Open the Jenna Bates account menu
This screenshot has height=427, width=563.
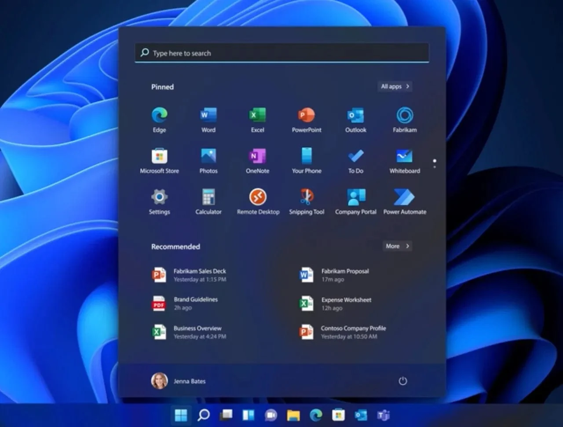pyautogui.click(x=179, y=381)
